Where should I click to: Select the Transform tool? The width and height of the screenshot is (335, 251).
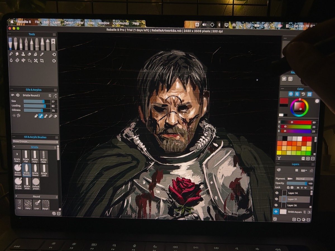tap(36, 61)
